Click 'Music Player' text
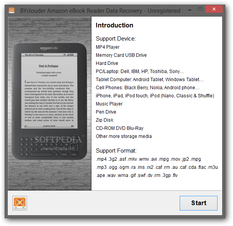This screenshot has width=233, height=226. (x=109, y=104)
